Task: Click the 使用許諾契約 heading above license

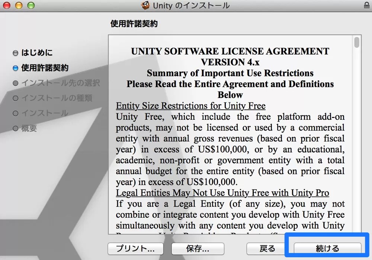Action: point(134,24)
